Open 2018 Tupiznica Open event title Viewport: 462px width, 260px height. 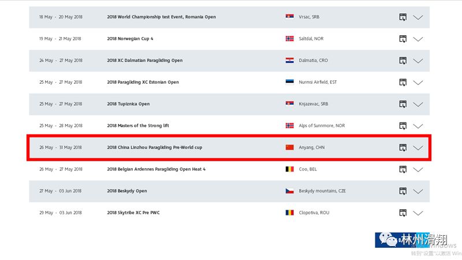click(x=128, y=104)
